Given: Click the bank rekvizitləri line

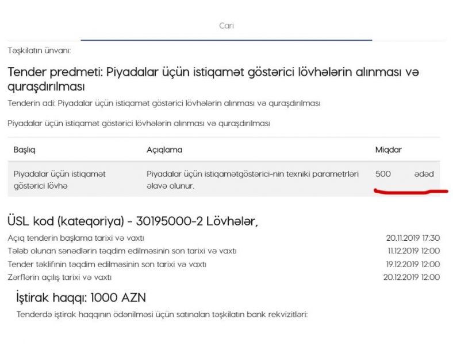Looking at the screenshot, I should (162, 314).
